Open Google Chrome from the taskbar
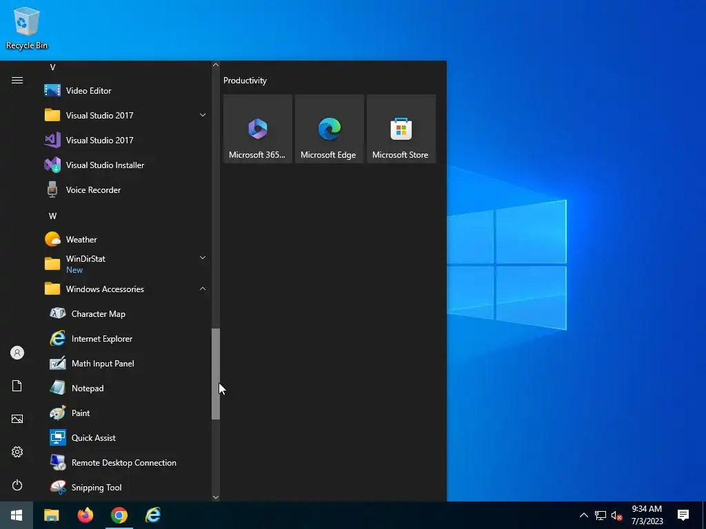Viewport: 706px width, 529px height. tap(119, 515)
